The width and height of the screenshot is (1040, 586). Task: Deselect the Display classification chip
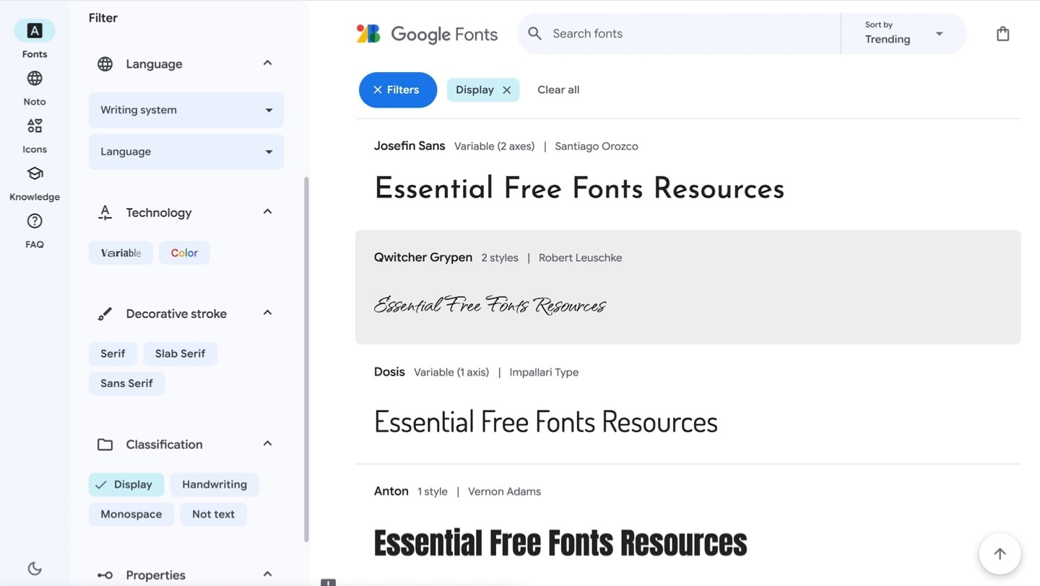coord(126,485)
